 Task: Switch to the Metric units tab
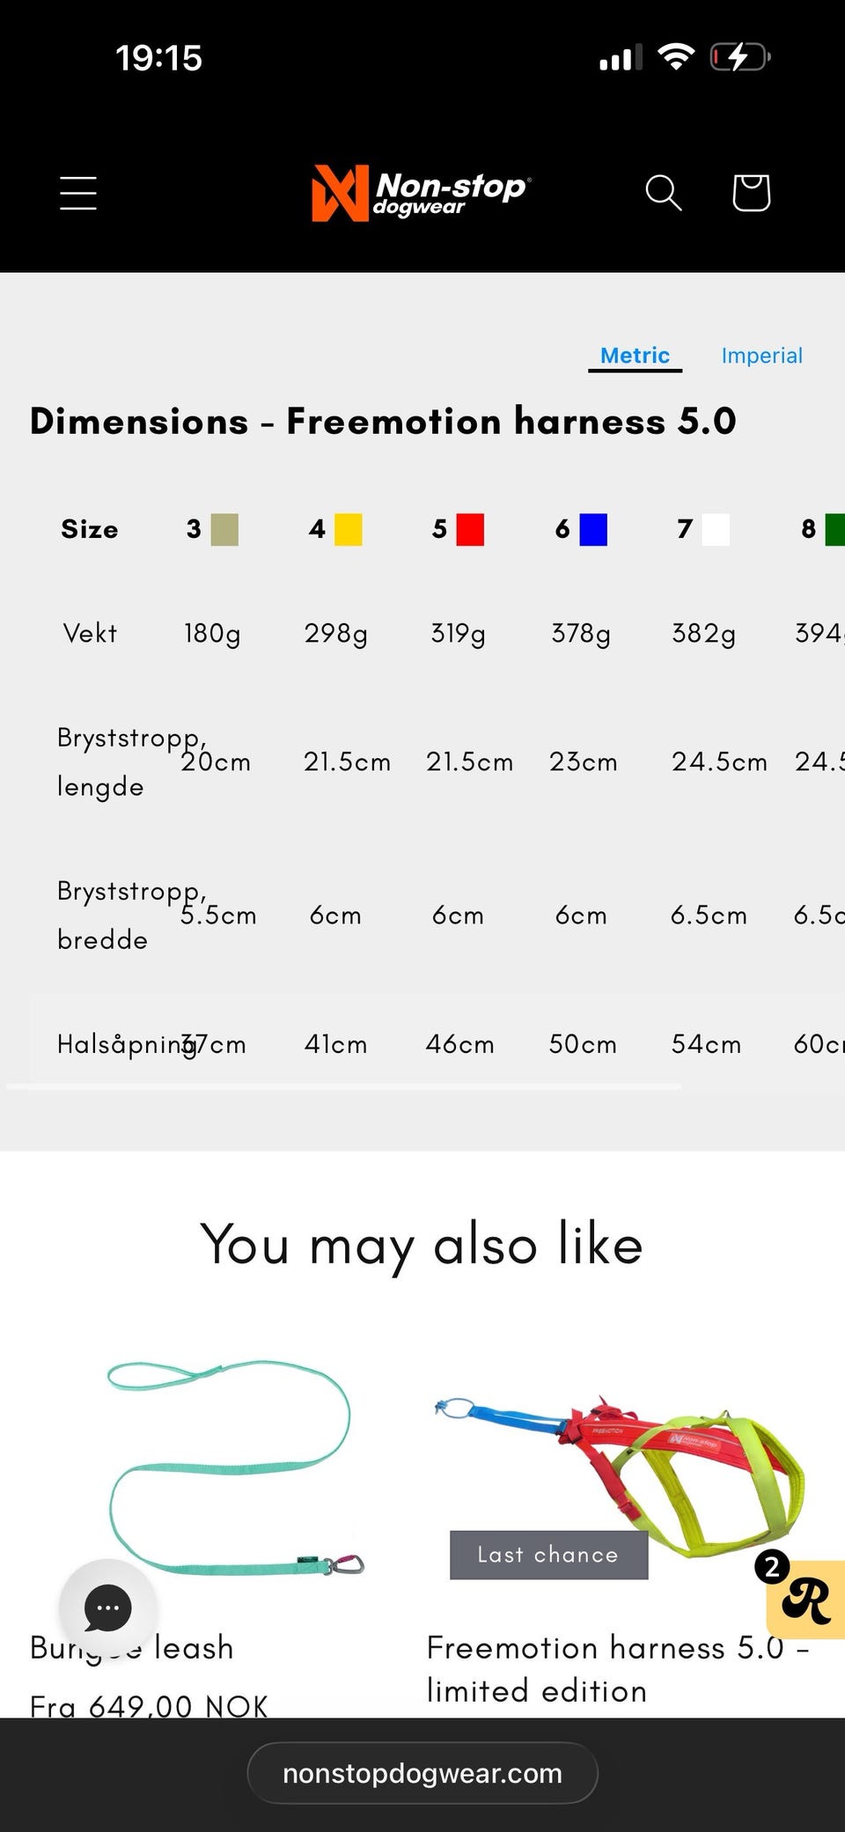pyautogui.click(x=635, y=356)
